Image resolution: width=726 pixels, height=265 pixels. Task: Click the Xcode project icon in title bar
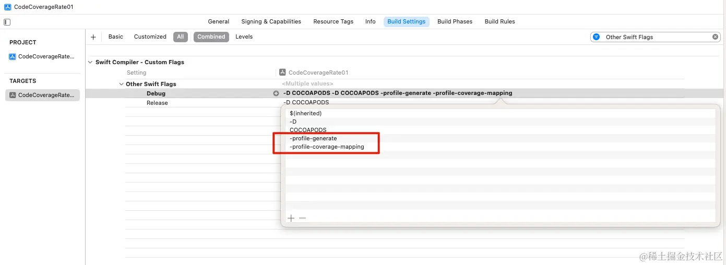pos(8,7)
